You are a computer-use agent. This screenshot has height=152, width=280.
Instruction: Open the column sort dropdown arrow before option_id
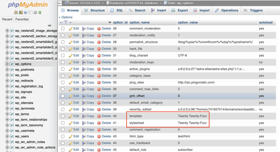(x=110, y=23)
